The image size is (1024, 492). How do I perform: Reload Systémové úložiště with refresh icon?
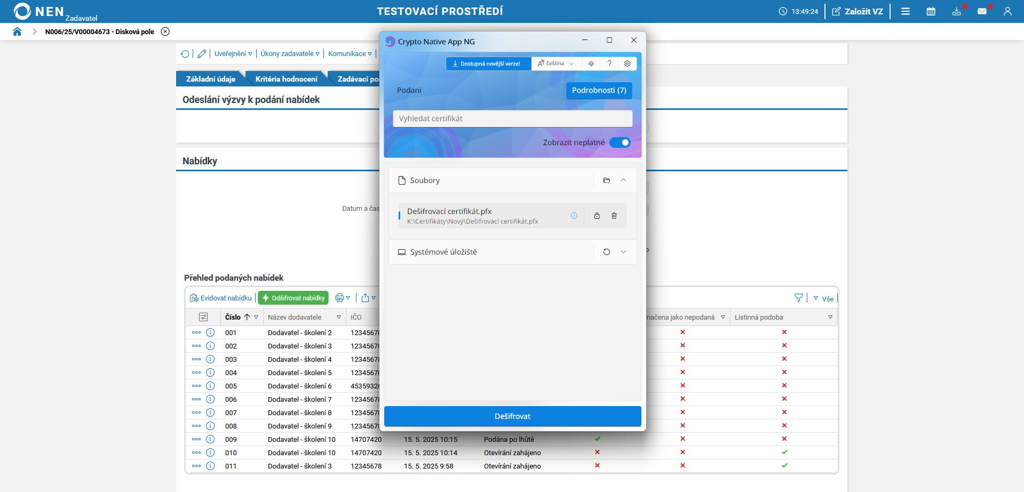pyautogui.click(x=607, y=252)
